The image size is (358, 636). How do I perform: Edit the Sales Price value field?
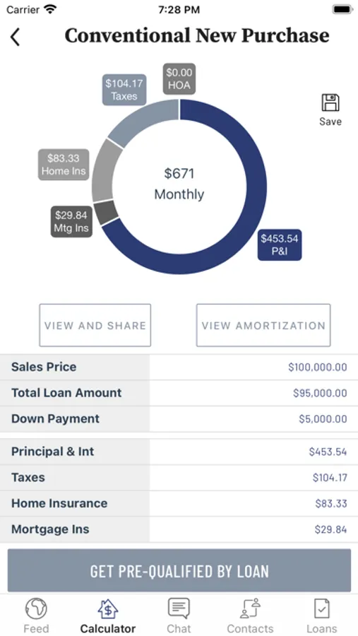[x=253, y=367]
